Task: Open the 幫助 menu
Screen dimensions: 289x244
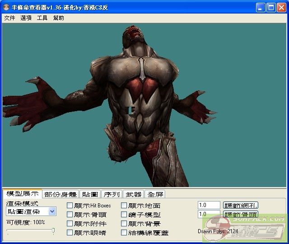Action: tap(59, 18)
